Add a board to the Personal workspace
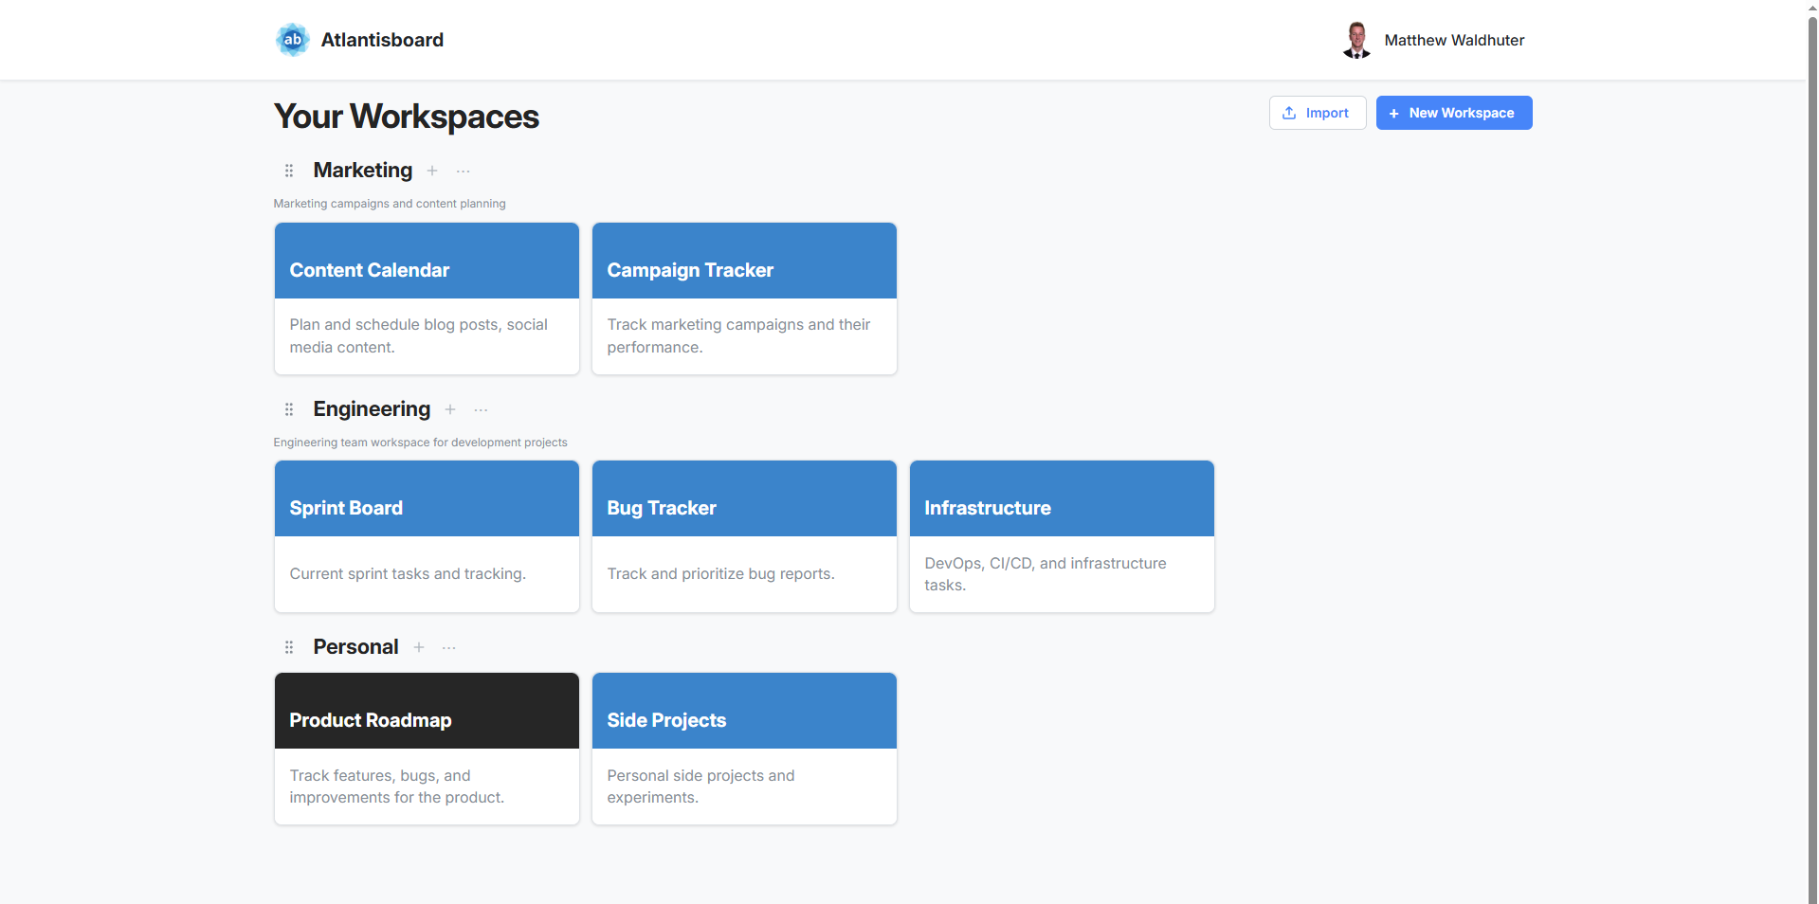The height and width of the screenshot is (904, 1819). [419, 647]
